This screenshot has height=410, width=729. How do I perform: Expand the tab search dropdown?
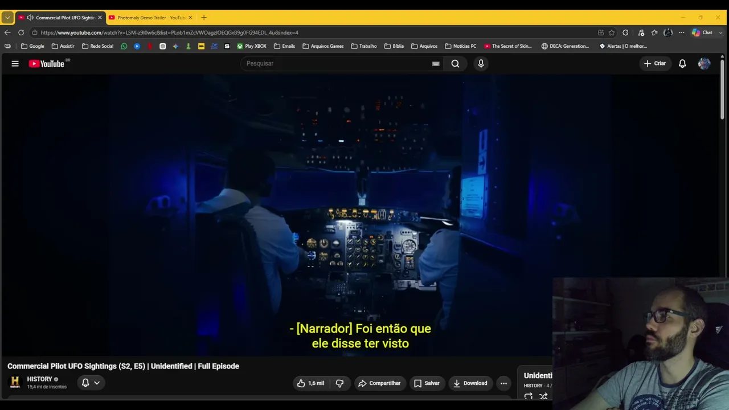[7, 18]
